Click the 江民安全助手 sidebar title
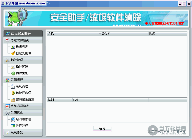This screenshot has height=139, width=192. (23, 33)
